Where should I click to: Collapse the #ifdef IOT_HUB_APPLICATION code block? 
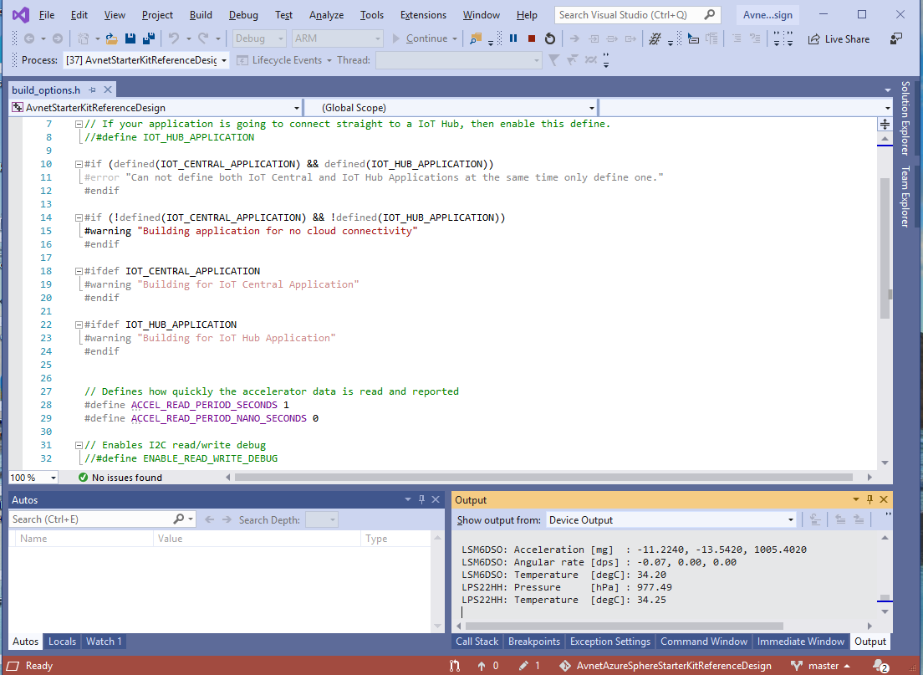click(x=79, y=325)
